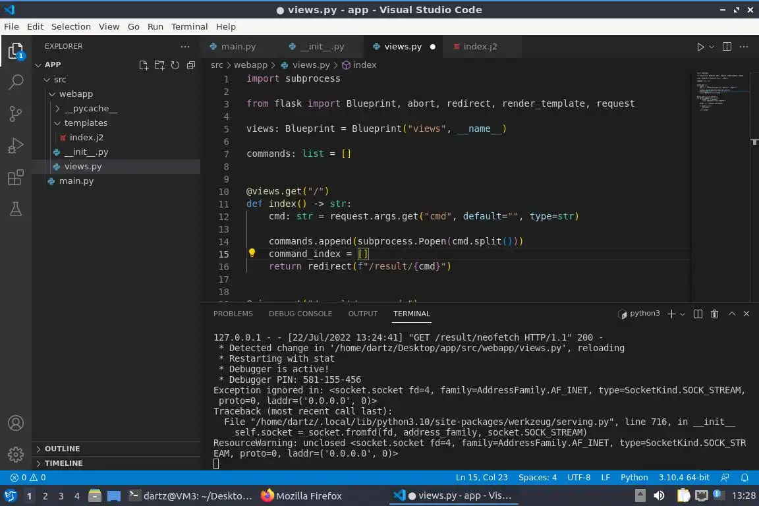The image size is (759, 506).
Task: Open the Testing flask view
Action: point(16,209)
